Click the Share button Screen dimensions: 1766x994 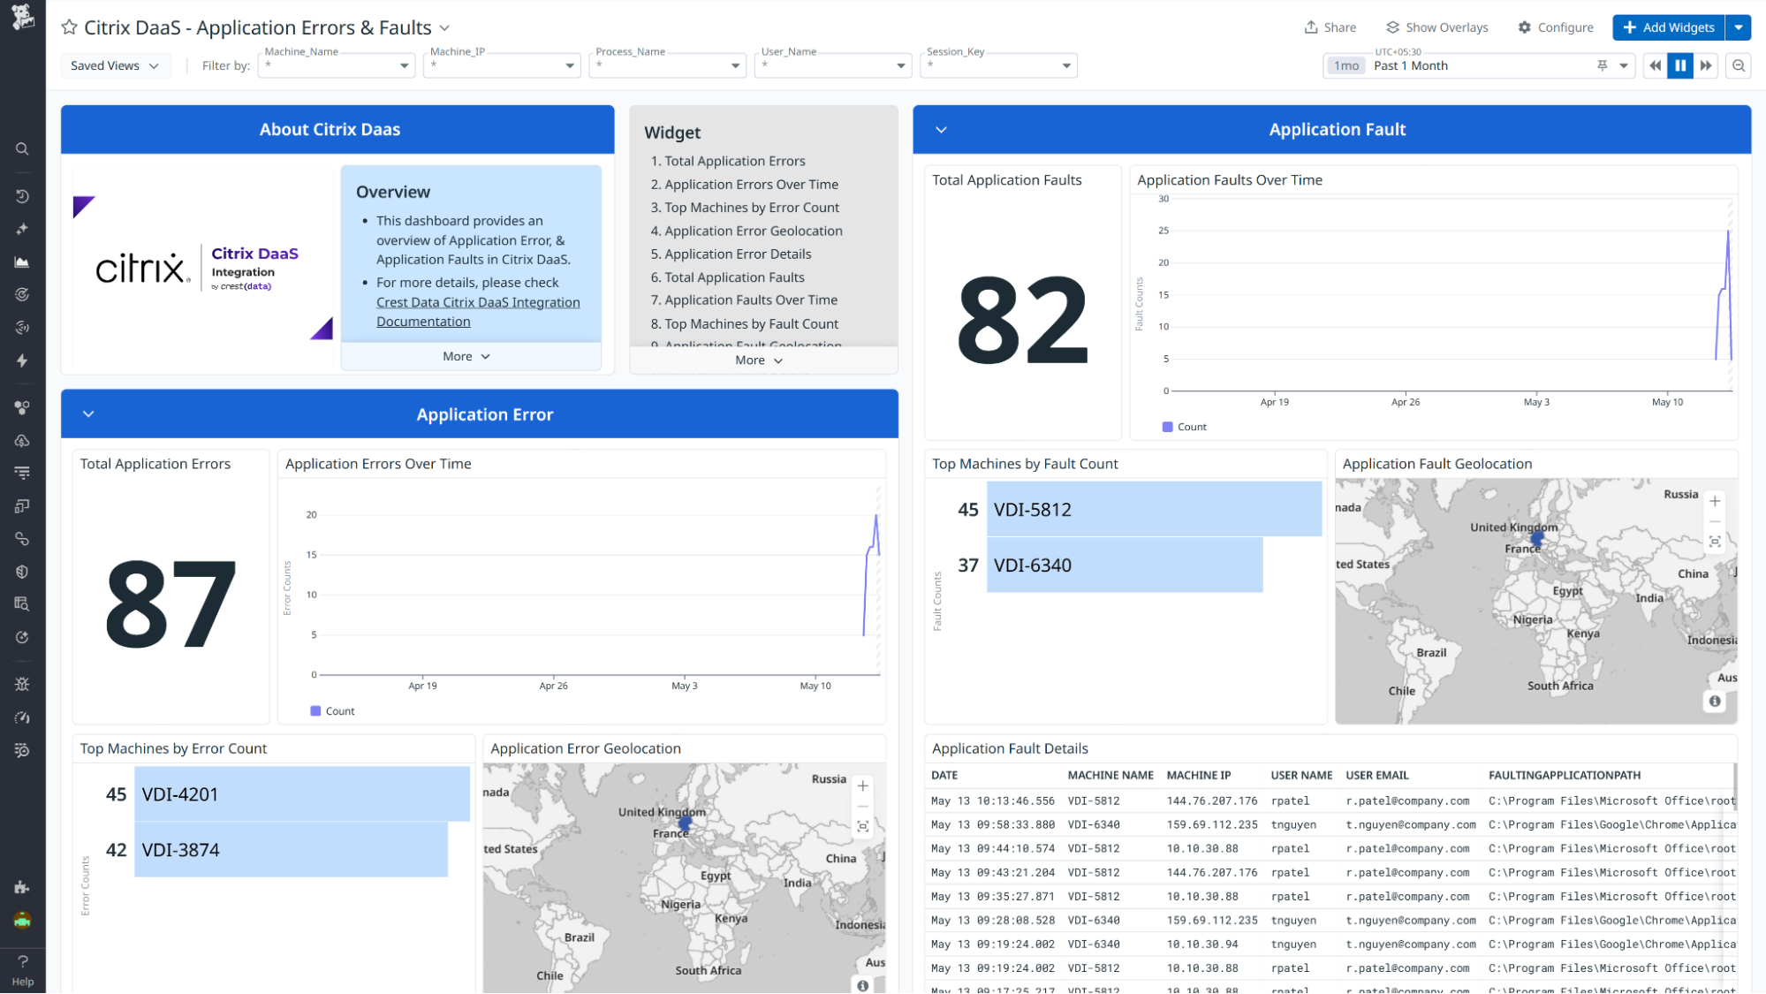tap(1330, 27)
